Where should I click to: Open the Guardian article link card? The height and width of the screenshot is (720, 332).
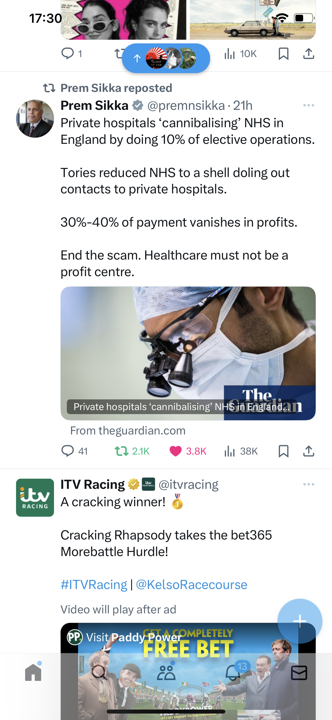(188, 353)
